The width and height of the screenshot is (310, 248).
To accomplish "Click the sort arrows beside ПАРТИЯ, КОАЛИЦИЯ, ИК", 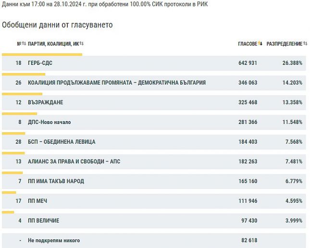I will (x=81, y=43).
